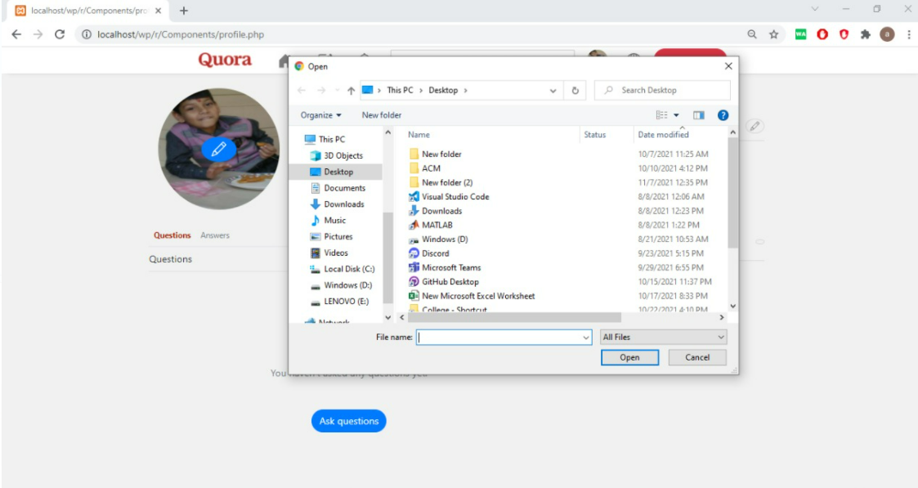Select the Downloads shortcut in file list
The width and height of the screenshot is (918, 488).
click(x=435, y=211)
